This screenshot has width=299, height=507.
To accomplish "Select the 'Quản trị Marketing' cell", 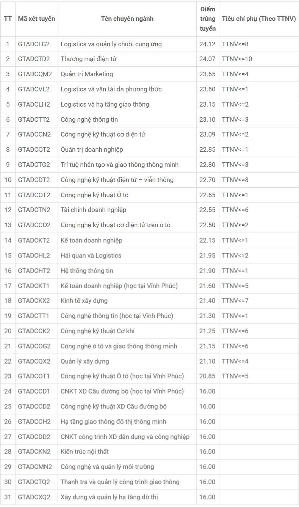I will pyautogui.click(x=87, y=74).
